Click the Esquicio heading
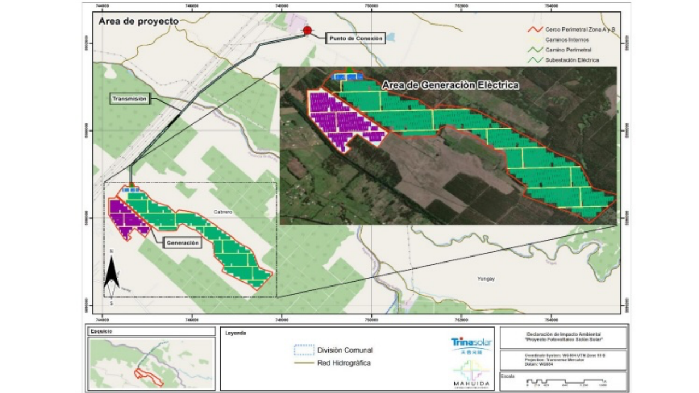 [x=102, y=331]
